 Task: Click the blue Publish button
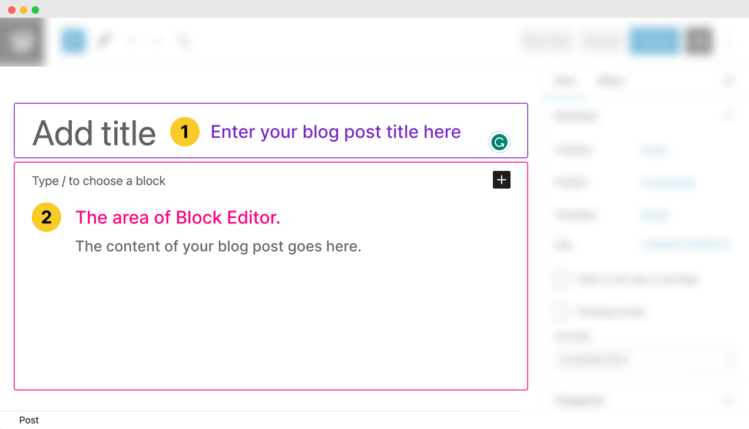click(x=655, y=41)
